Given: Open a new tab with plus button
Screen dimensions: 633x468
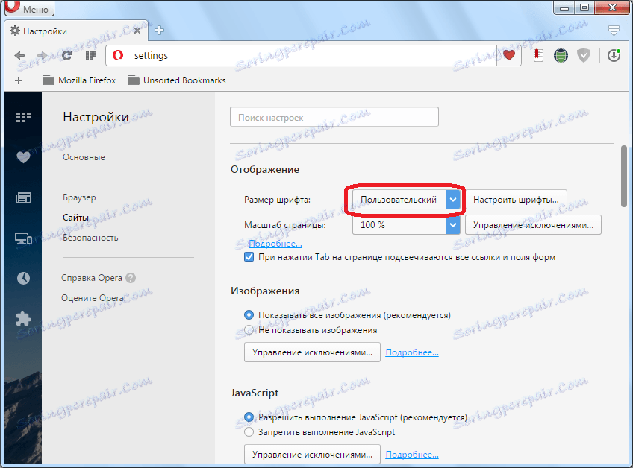Looking at the screenshot, I should 160,31.
